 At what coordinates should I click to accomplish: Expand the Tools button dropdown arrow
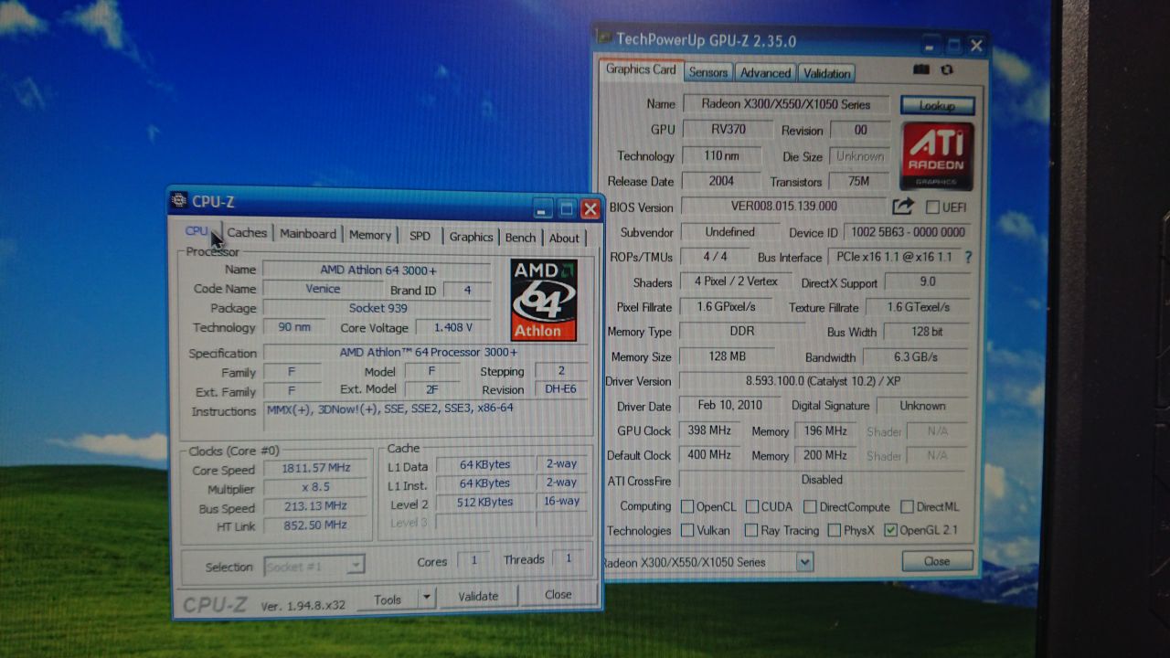click(425, 599)
